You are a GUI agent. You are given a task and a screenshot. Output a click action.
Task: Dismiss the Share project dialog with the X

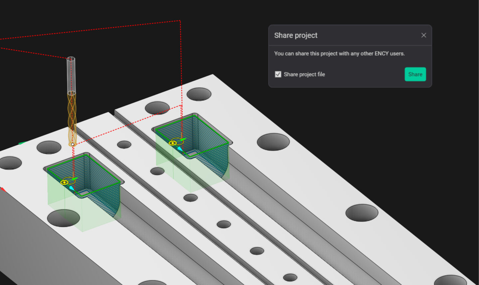pos(423,35)
